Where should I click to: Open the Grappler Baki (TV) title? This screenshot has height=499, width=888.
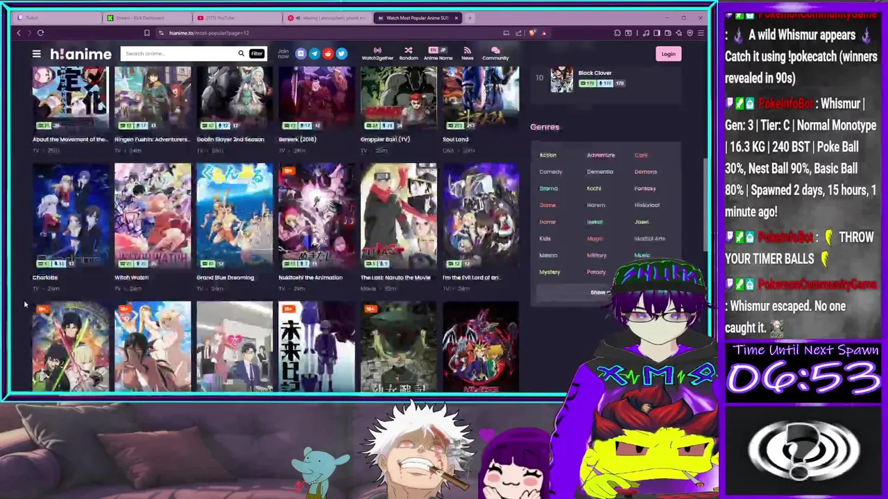385,139
